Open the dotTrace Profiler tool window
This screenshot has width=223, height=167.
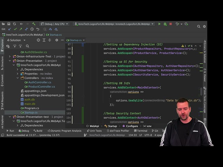(118, 131)
